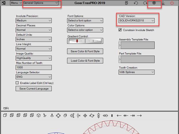This screenshot has height=134, width=179.
Task: Click the Load Color & Font Style button
Action: click(85, 61)
